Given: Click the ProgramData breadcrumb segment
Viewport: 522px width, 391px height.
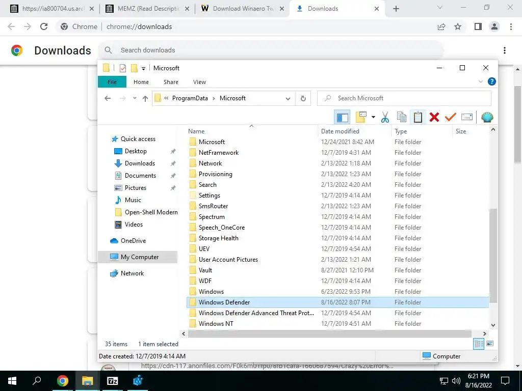Looking at the screenshot, I should pyautogui.click(x=190, y=98).
